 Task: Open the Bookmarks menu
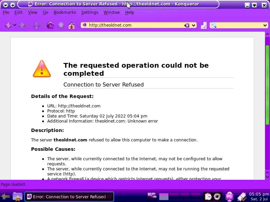65,12
